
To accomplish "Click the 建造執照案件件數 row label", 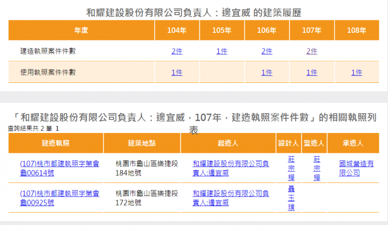I will [48, 51].
